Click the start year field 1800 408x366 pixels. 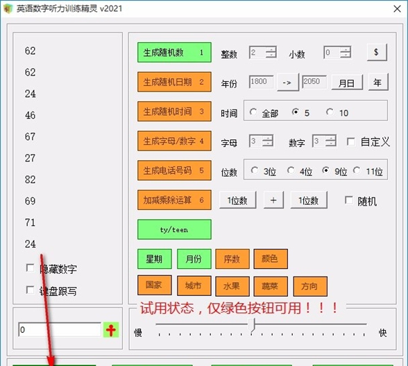click(x=261, y=82)
